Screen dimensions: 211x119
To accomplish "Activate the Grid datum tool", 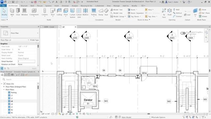I will point(187,15).
